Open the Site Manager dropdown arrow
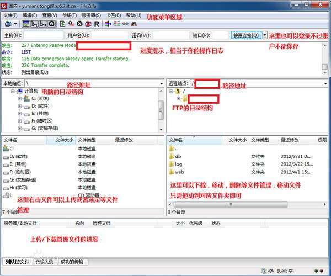331x276 pixels. (x=15, y=24)
